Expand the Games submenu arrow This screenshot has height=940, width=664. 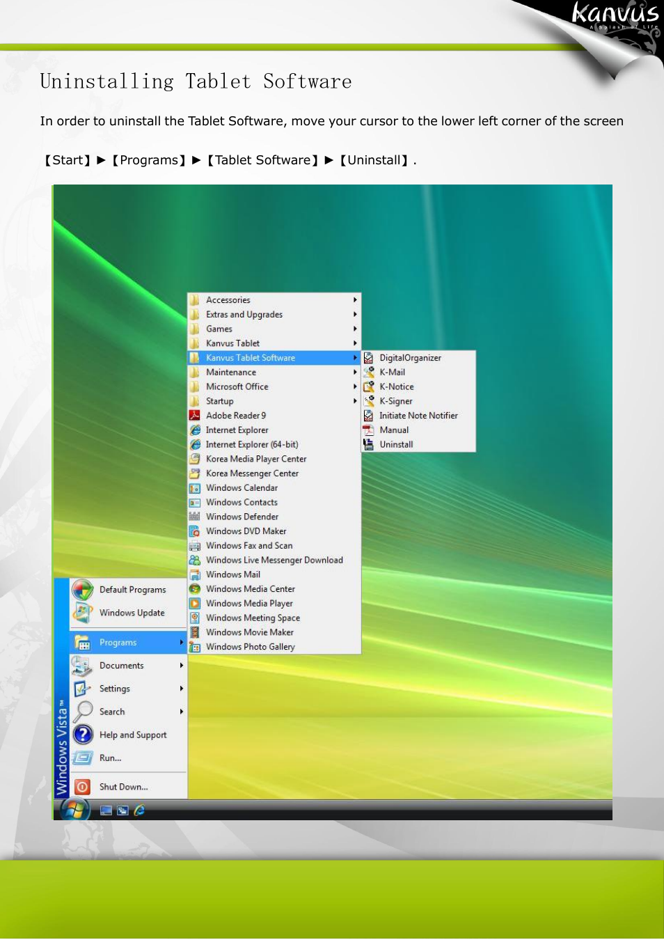coord(355,329)
